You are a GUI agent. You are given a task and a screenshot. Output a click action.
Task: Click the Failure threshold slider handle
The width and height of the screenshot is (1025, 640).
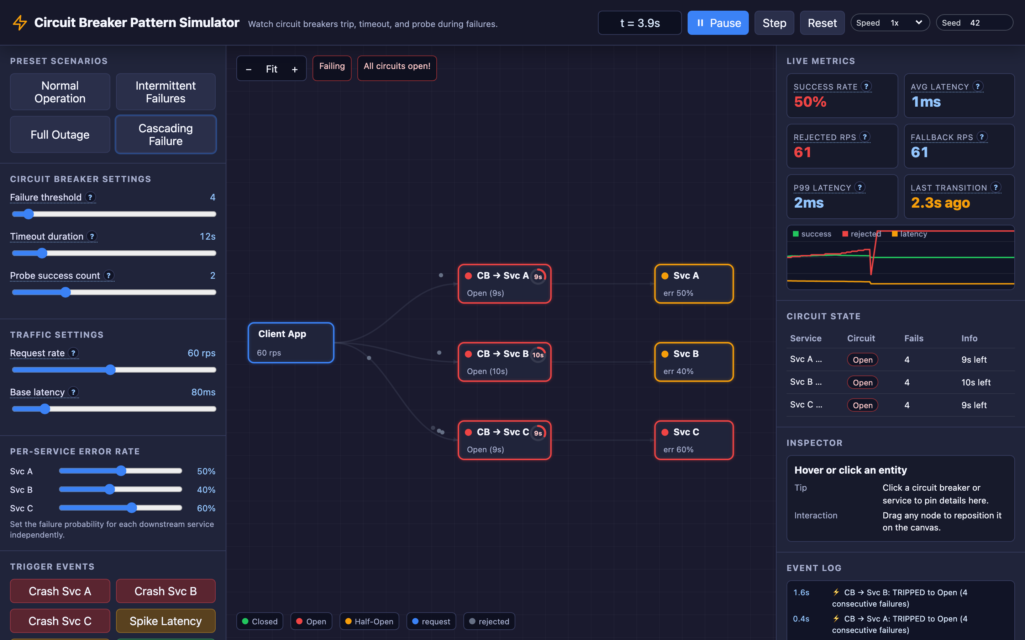[x=28, y=214]
